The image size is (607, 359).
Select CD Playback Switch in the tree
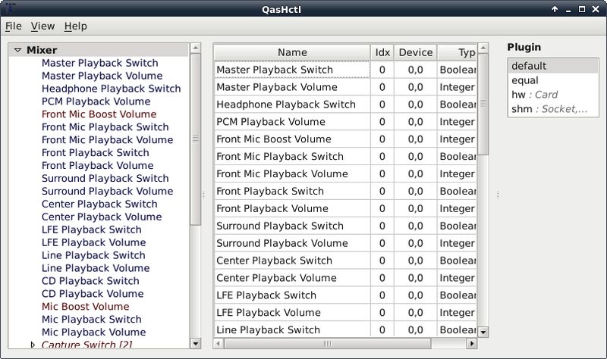tap(90, 280)
